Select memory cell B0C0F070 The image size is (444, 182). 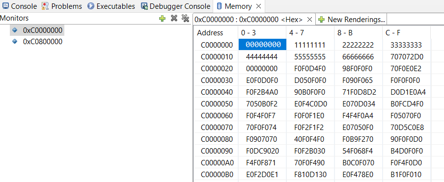pyautogui.click(x=358, y=163)
